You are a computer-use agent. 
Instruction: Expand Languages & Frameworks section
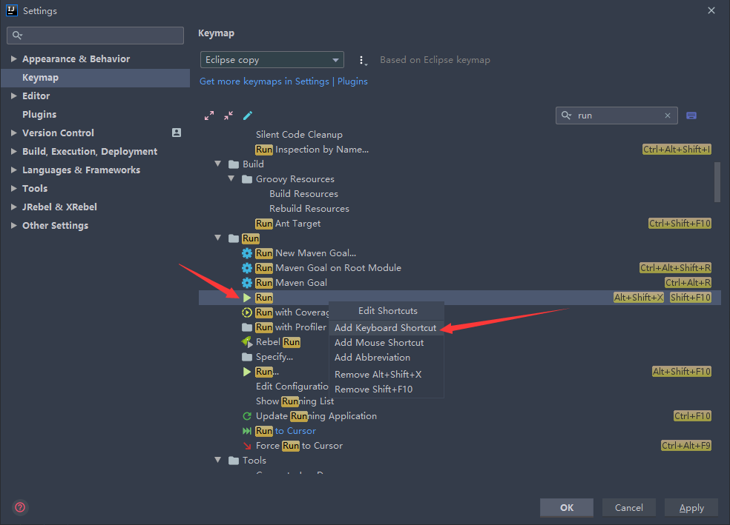click(x=14, y=170)
